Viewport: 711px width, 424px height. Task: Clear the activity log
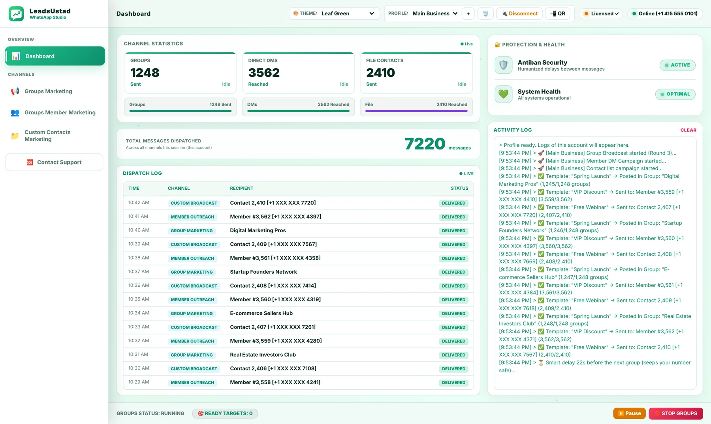pos(688,130)
